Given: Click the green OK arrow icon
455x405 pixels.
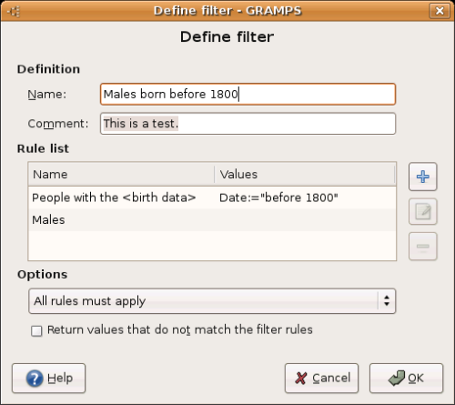Looking at the screenshot, I should pos(397,378).
